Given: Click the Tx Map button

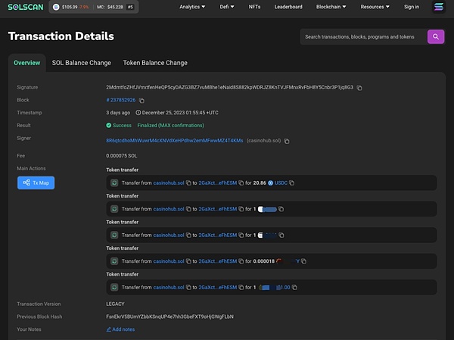Looking at the screenshot, I should pos(36,182).
